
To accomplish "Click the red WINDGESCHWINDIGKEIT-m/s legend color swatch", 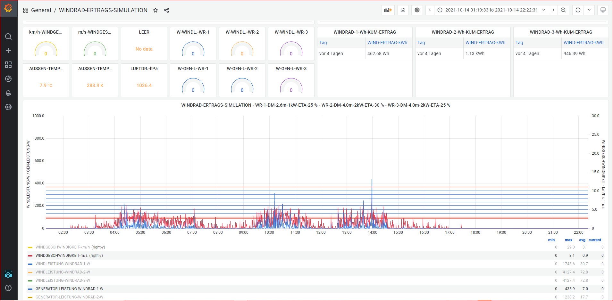I will tap(30, 256).
